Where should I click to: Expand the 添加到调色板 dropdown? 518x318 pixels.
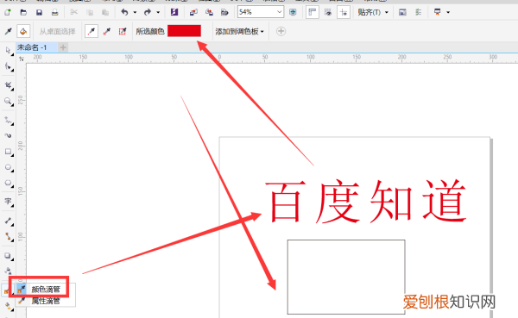coord(239,31)
